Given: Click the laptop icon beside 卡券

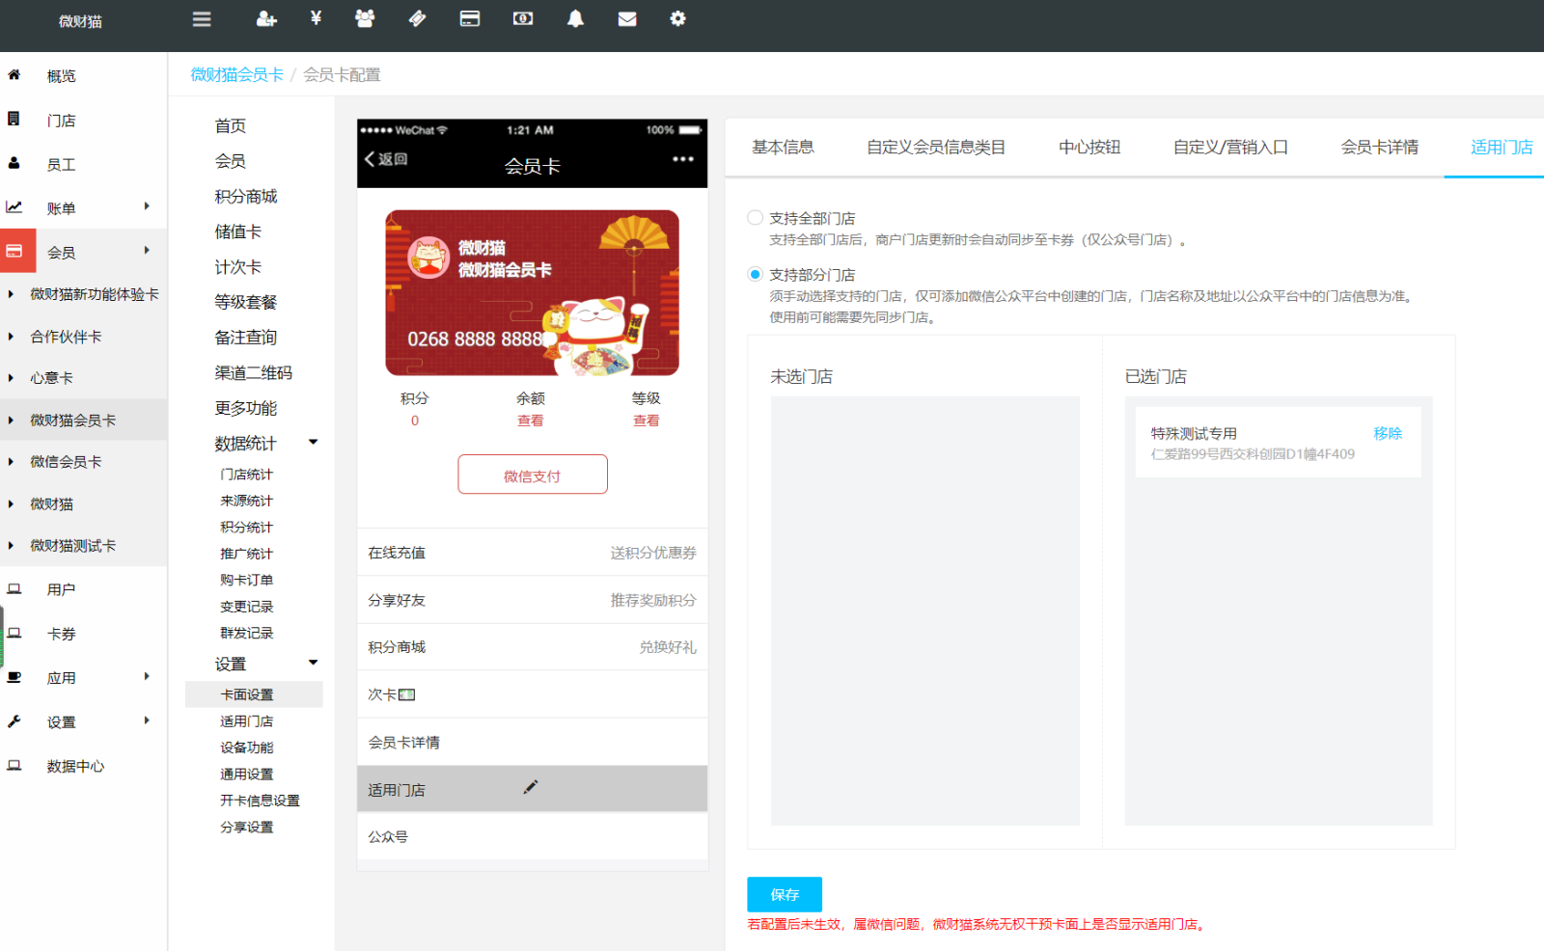Looking at the screenshot, I should 14,633.
